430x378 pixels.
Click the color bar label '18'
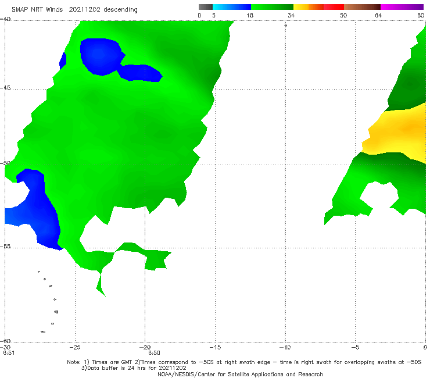click(250, 15)
